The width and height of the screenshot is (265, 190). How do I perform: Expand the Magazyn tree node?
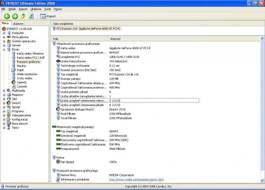pyautogui.click(x=4, y=95)
